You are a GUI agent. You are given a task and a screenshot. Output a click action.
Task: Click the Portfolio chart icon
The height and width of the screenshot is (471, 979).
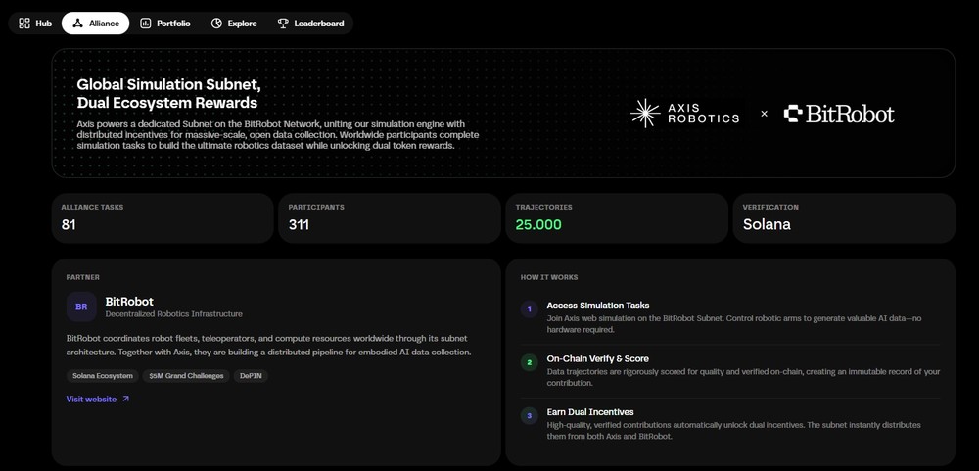click(146, 24)
